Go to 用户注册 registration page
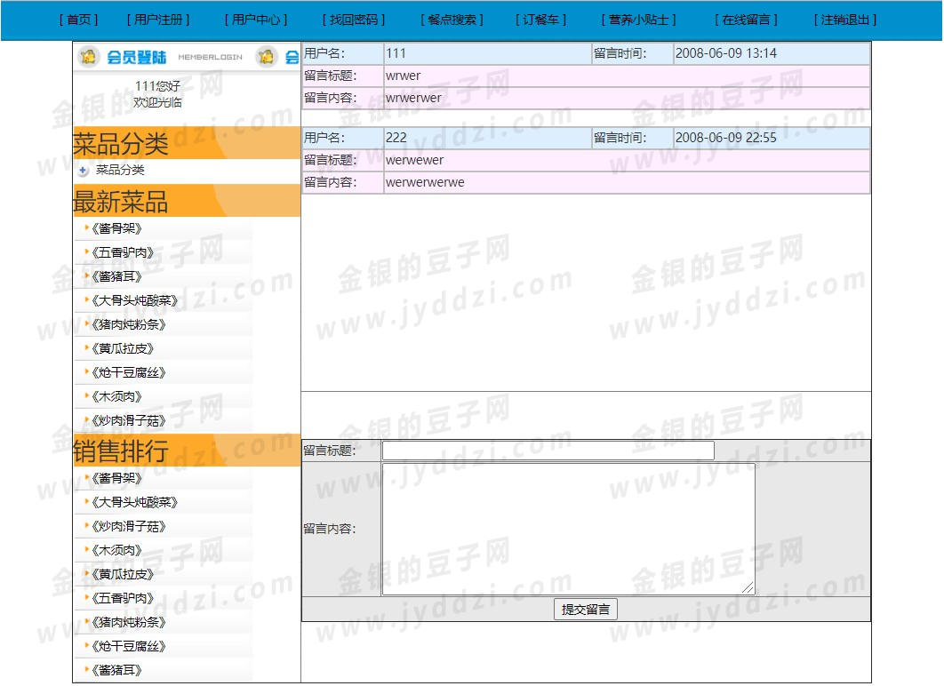944x686 pixels. tap(158, 20)
